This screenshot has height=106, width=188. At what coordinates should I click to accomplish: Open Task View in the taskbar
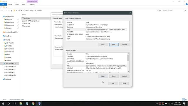pos(15,103)
